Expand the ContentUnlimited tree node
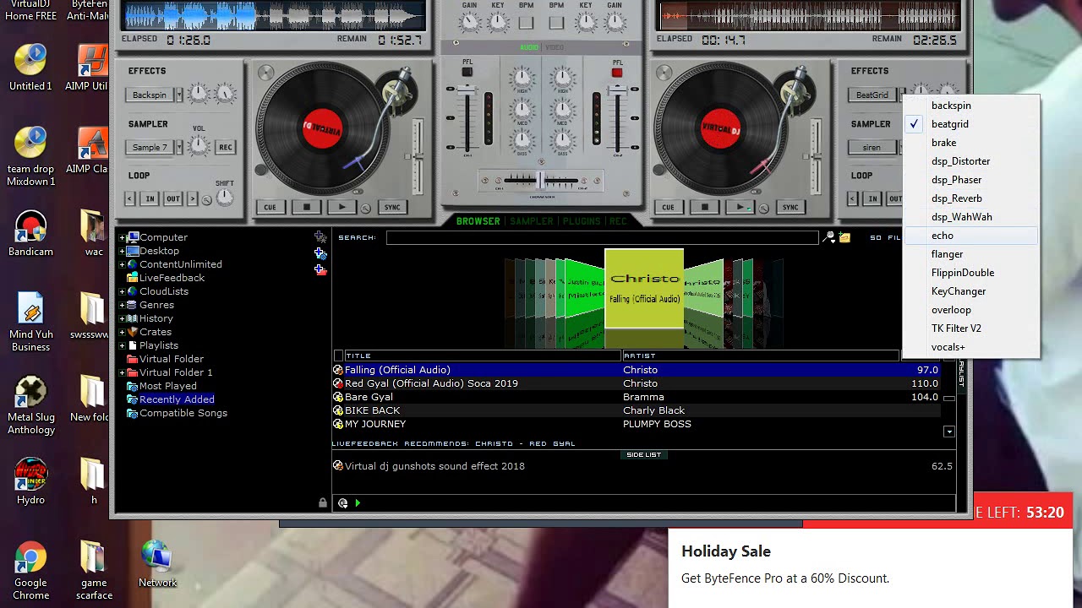 [x=122, y=264]
